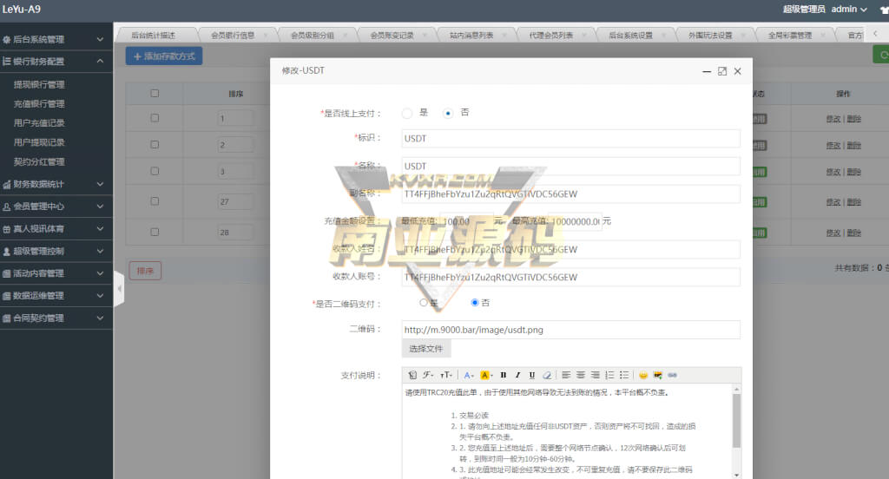Switch to the 站内消息列表 tab
This screenshot has height=479, width=889.
pos(471,36)
